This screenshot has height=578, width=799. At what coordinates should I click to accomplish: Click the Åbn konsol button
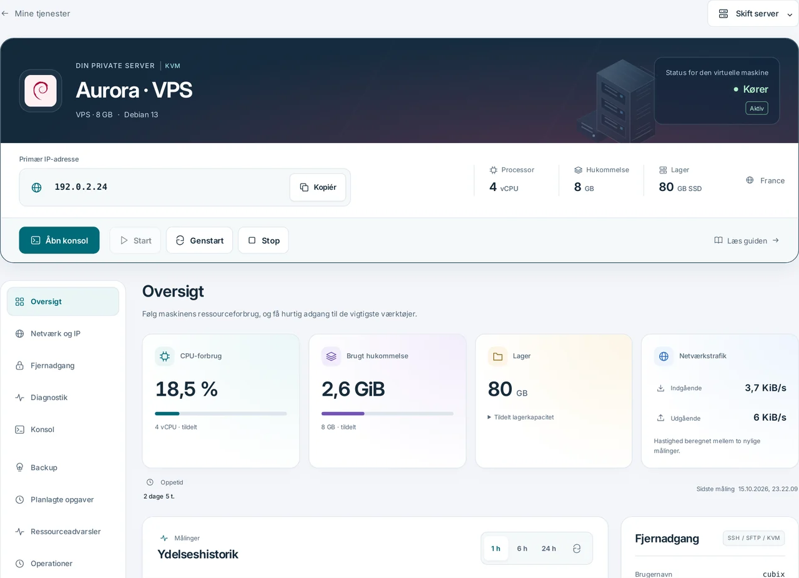(59, 240)
